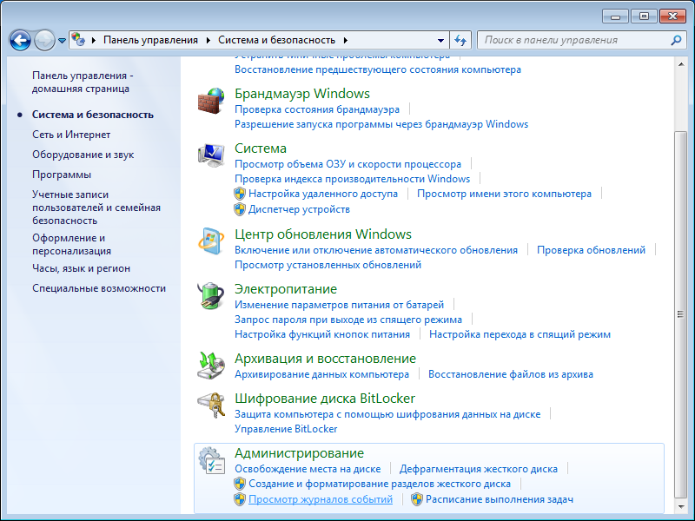Open Проверка состояния брандмауэра
Screen dimensions: 695x521
click(x=317, y=109)
